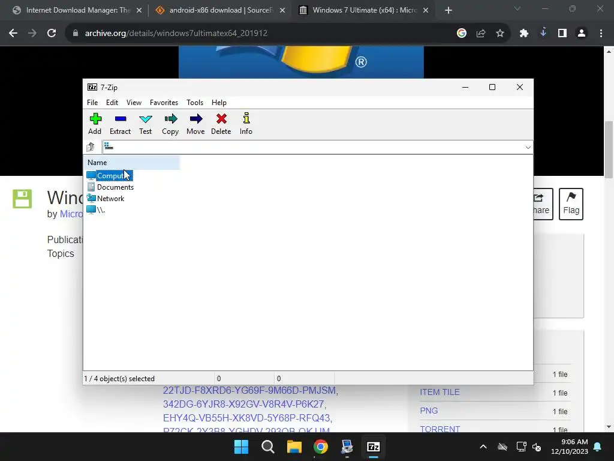Close the Internet Download Manager tab
This screenshot has height=461, width=614.
[139, 10]
